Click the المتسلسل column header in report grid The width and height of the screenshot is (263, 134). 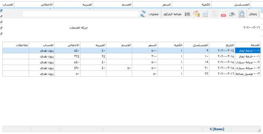click(x=196, y=45)
